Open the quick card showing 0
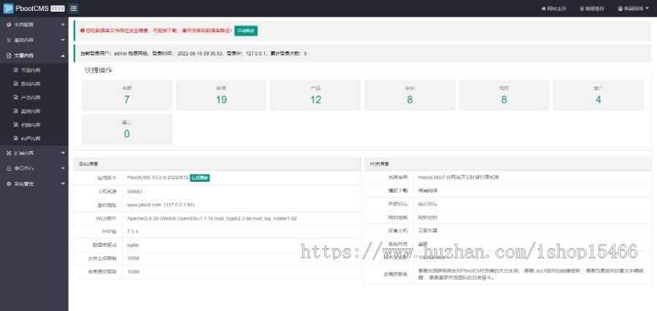This screenshot has height=311, width=657. (126, 129)
